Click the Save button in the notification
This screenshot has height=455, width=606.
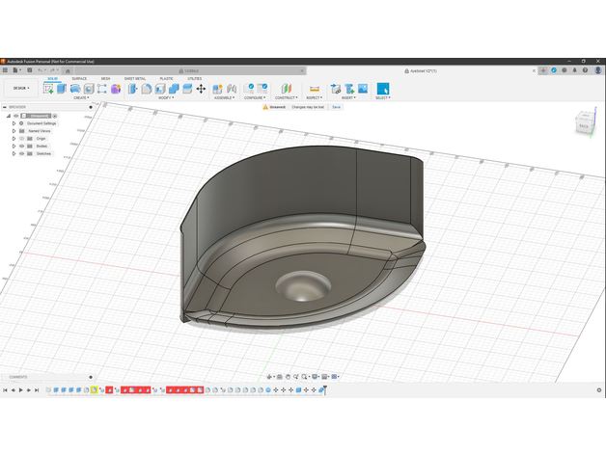tap(336, 107)
